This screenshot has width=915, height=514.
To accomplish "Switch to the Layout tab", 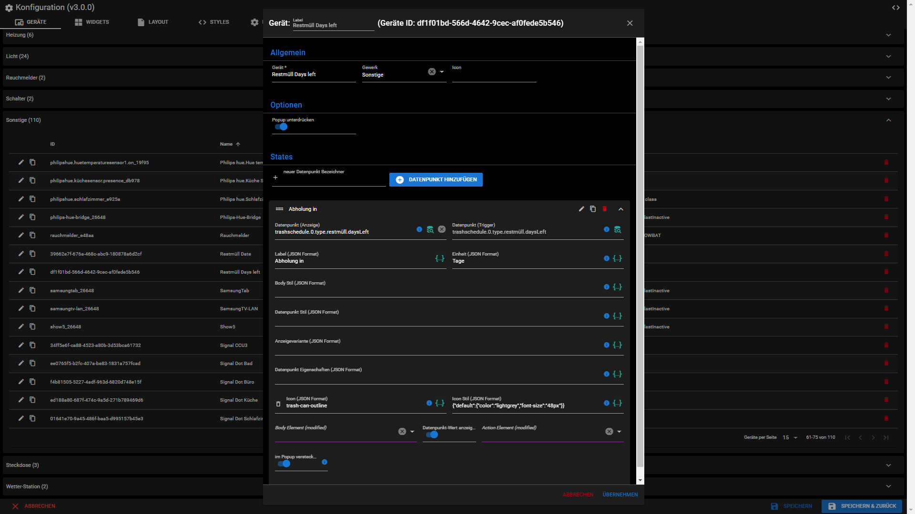I will click(153, 22).
